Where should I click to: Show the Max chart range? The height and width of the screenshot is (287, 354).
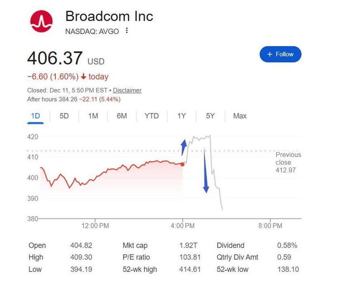point(240,116)
